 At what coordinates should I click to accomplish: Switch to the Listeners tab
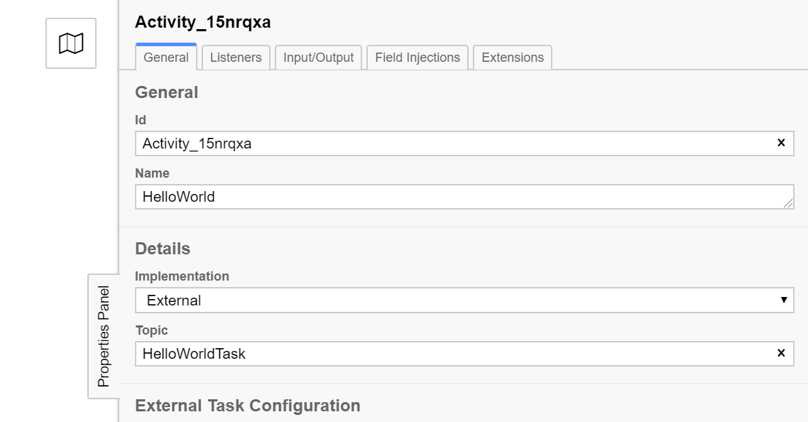click(x=236, y=58)
